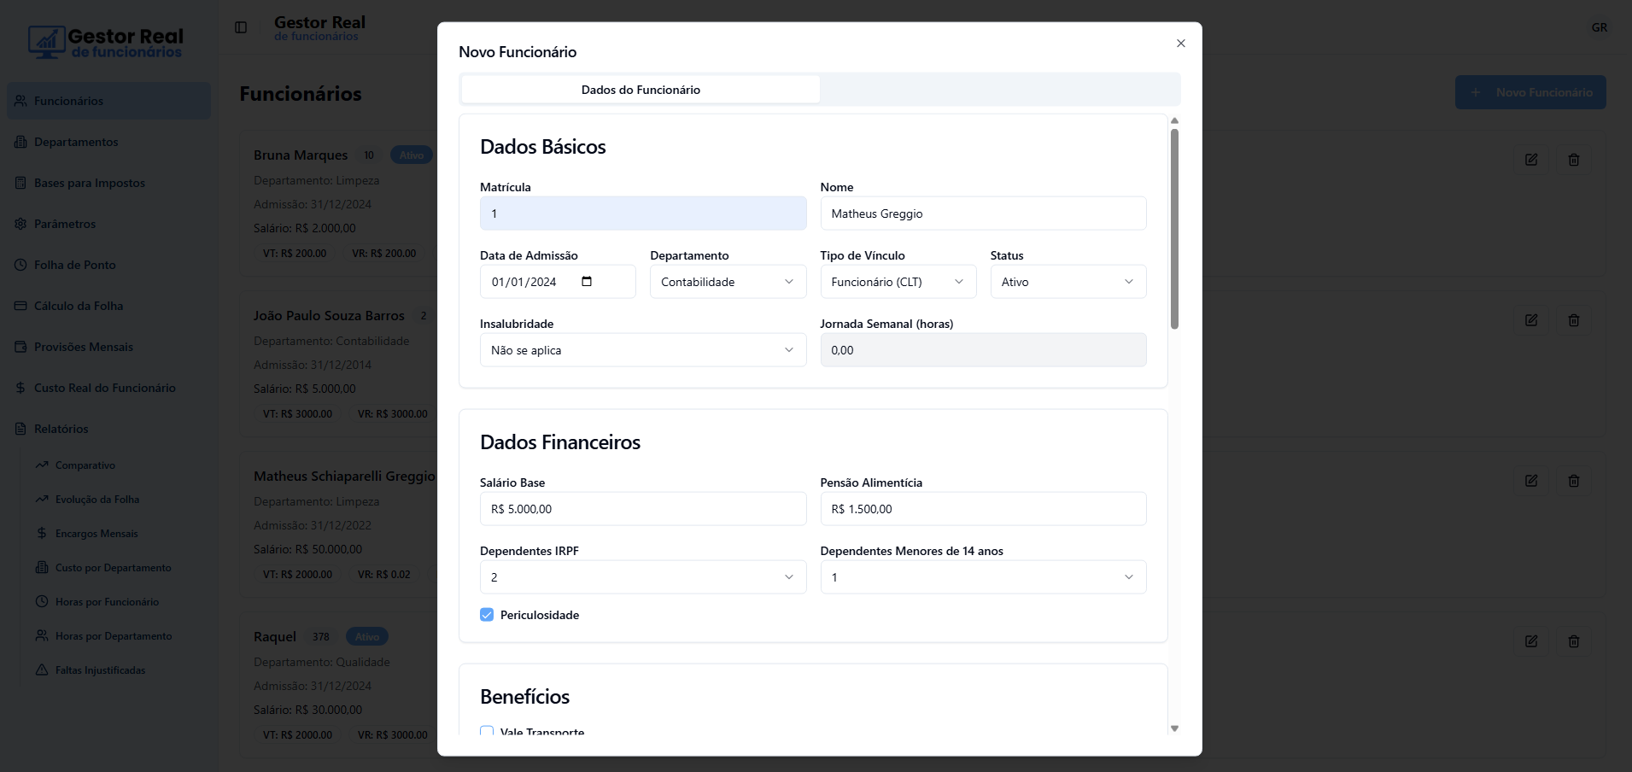The height and width of the screenshot is (772, 1632).
Task: Open Dependentes Menores de 14 anos dropdown
Action: pyautogui.click(x=983, y=577)
